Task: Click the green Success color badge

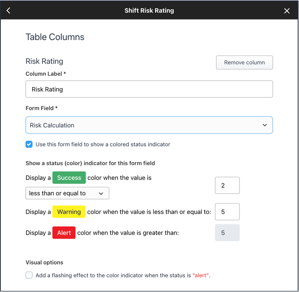Action: (x=69, y=178)
